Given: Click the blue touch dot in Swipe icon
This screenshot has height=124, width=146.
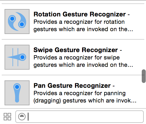Looking at the screenshot, I should click(x=22, y=57).
